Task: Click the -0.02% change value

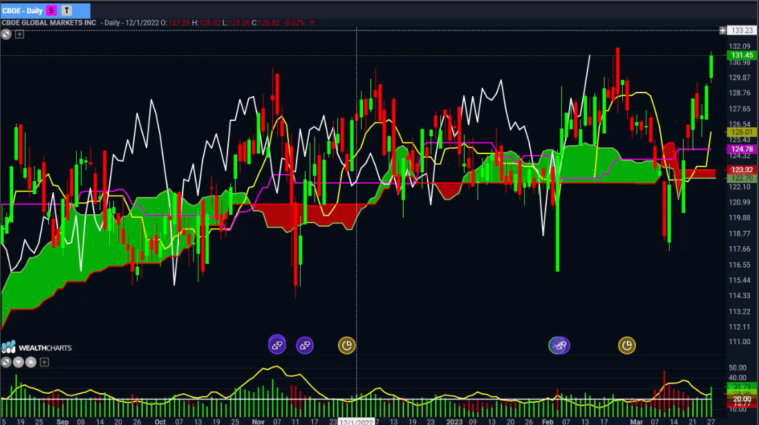Action: (294, 22)
